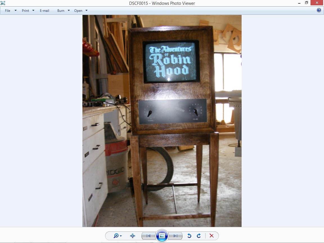
Task: Delete the photo with red X
Action: 211,236
